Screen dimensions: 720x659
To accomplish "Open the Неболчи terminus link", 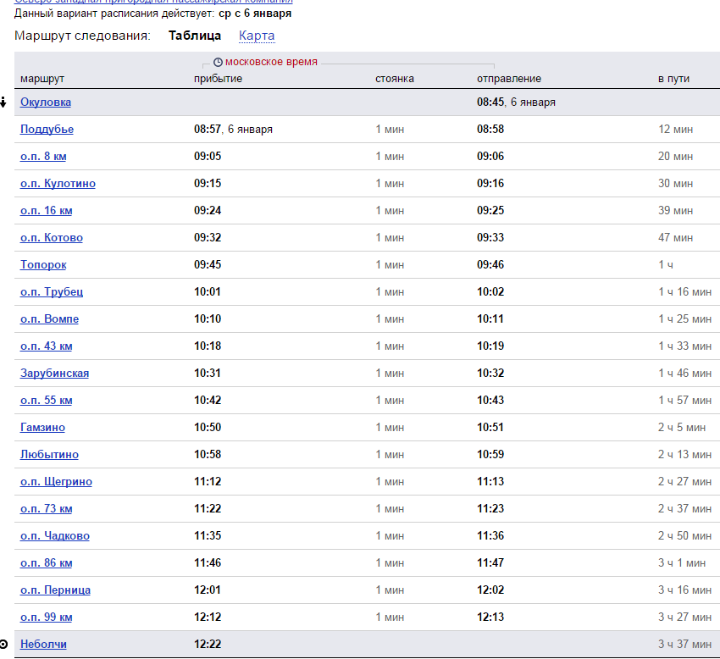I will (43, 645).
